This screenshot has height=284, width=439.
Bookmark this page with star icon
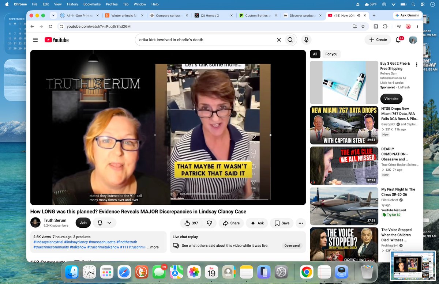363,26
